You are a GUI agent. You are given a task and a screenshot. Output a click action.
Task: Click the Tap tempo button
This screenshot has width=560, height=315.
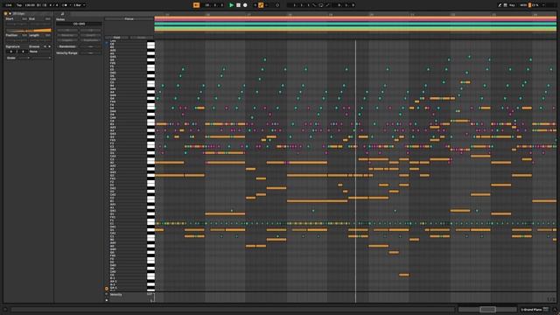click(19, 5)
